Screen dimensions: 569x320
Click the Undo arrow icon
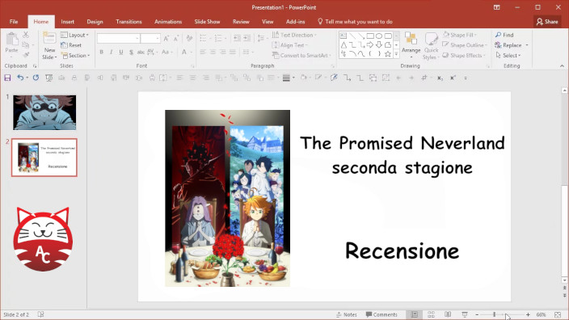click(20, 78)
